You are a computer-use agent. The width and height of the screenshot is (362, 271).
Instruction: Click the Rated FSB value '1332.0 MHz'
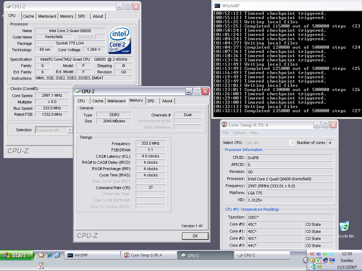click(52, 114)
